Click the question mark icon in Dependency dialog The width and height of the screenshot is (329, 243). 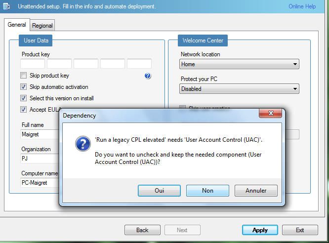[82, 144]
